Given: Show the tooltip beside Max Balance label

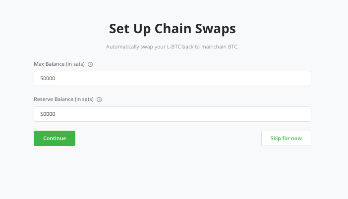Looking at the screenshot, I should 91,64.
